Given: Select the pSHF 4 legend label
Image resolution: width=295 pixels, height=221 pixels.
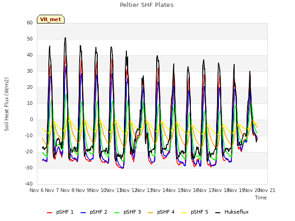Looking at the screenshot, I should pyautogui.click(x=166, y=212).
